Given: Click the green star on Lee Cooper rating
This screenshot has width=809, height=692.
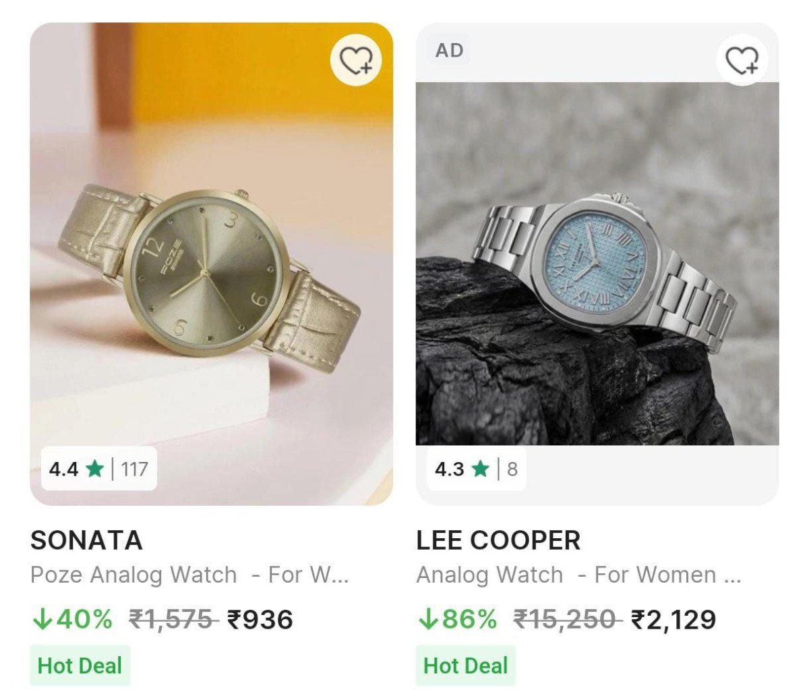Looking at the screenshot, I should pos(480,469).
